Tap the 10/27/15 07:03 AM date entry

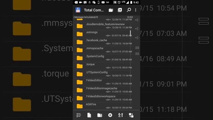[x=122, y=52]
